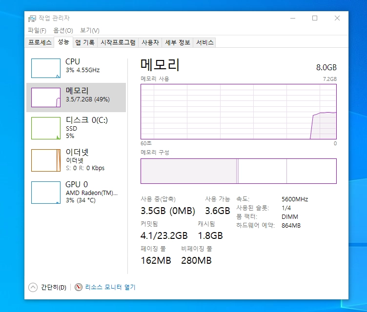367x312 pixels.
Task: Open the 보기(V) menu
Action: tap(90, 30)
